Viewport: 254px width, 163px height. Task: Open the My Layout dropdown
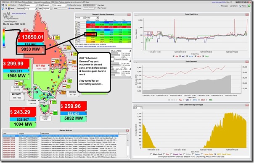(61, 5)
